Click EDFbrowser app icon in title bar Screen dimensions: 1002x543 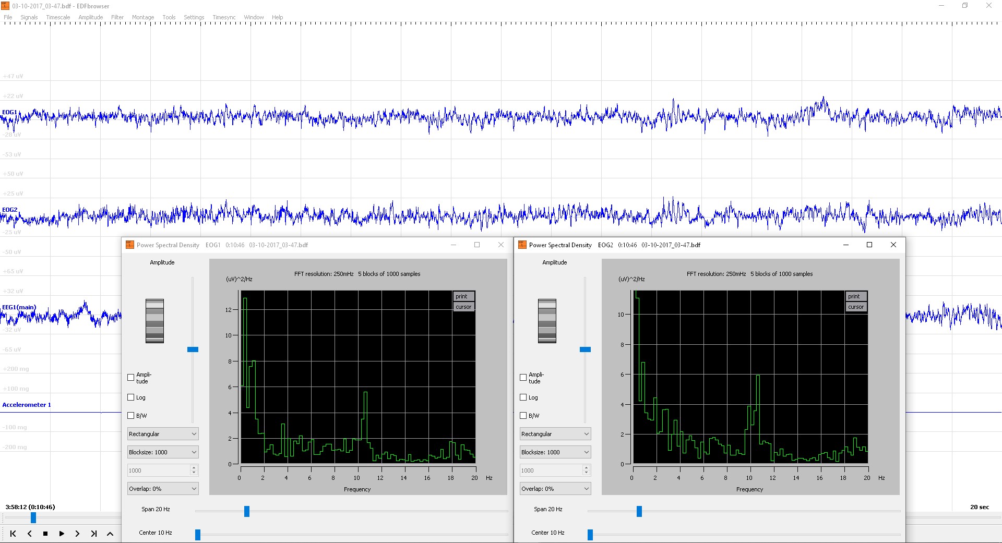(5, 6)
